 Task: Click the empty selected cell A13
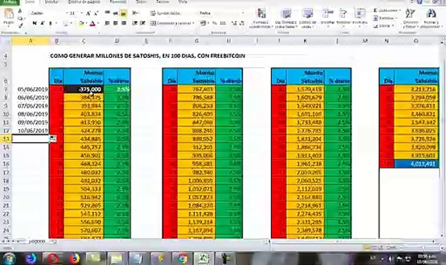point(31,138)
